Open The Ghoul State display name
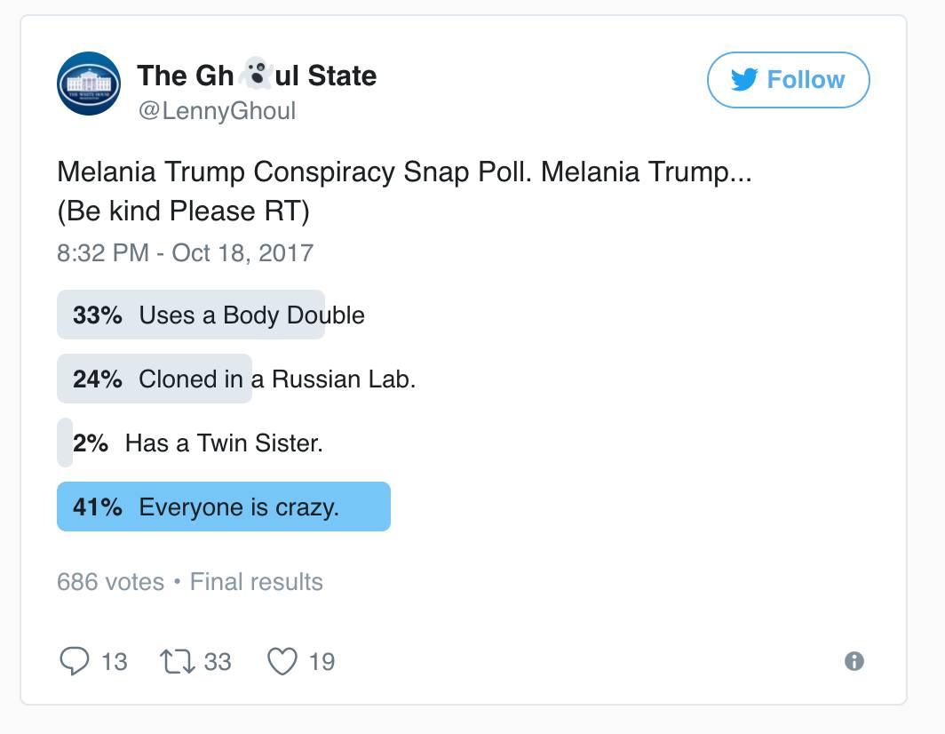The width and height of the screenshot is (945, 734). 257,76
